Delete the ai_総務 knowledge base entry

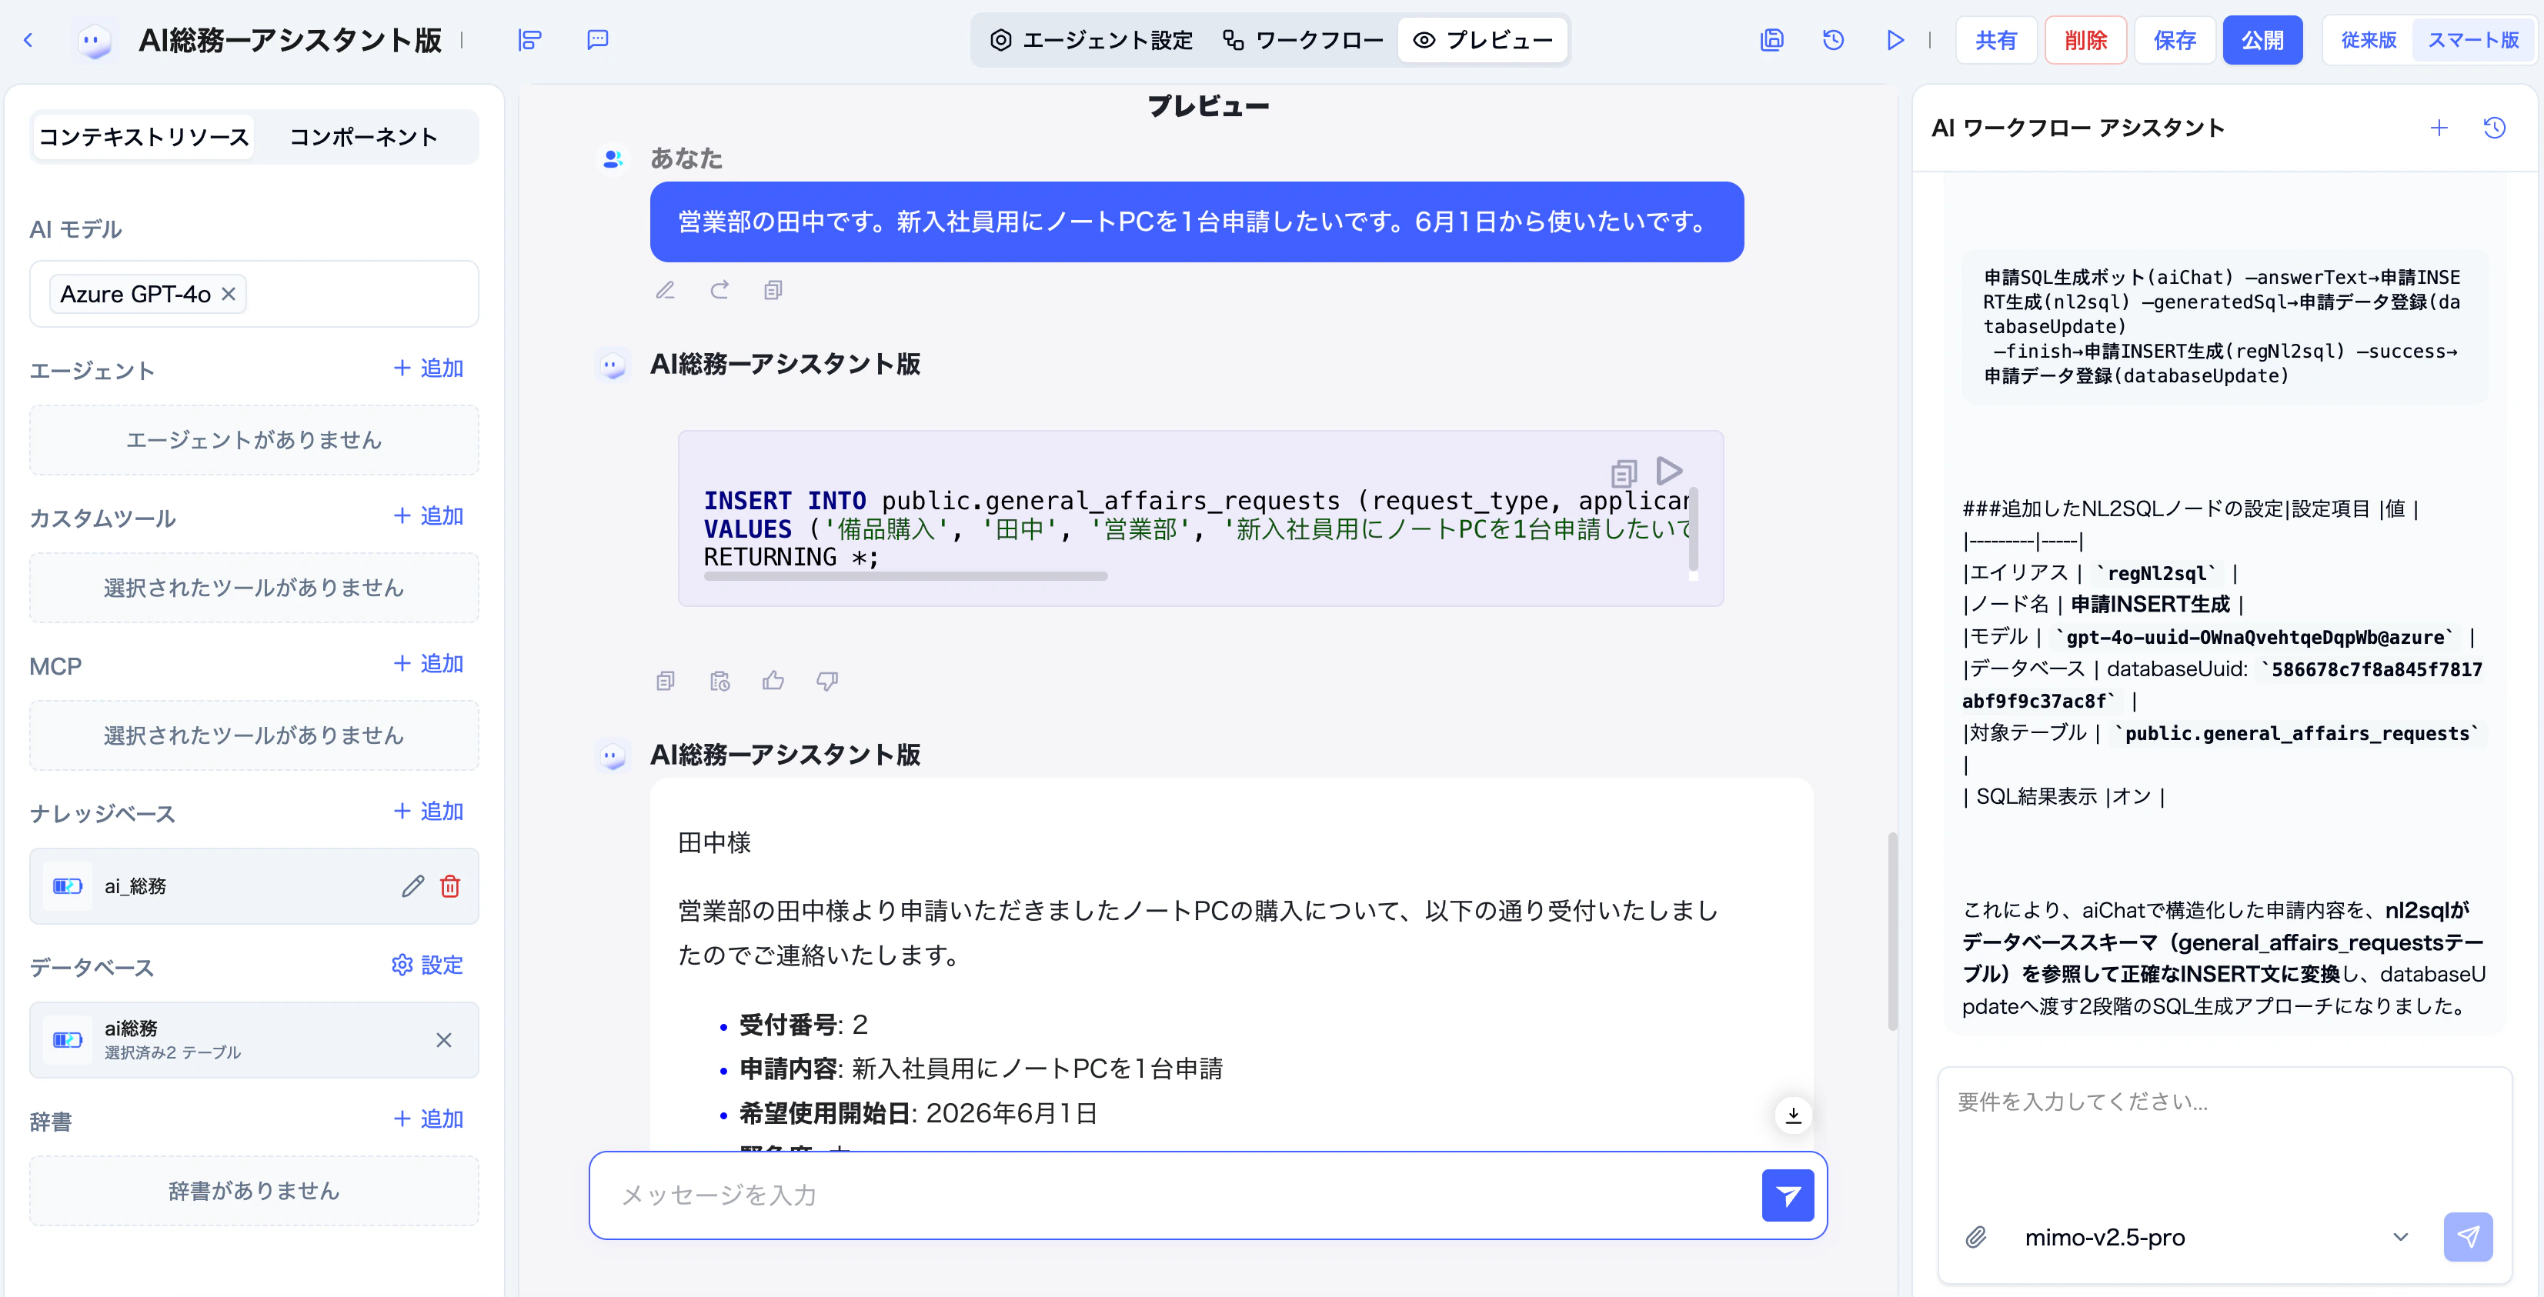pos(450,886)
